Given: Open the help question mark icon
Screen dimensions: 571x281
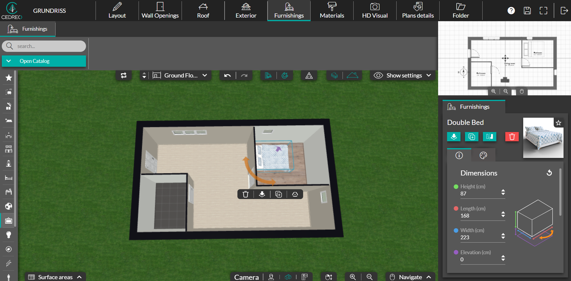Looking at the screenshot, I should point(511,11).
